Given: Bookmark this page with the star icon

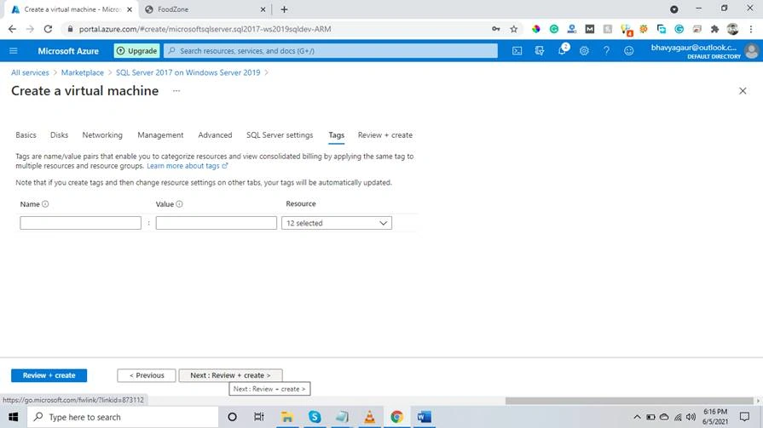Looking at the screenshot, I should point(514,29).
